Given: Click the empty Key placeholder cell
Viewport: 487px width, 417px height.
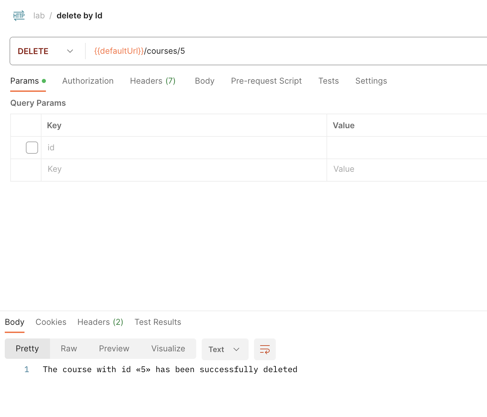Looking at the screenshot, I should [x=184, y=169].
